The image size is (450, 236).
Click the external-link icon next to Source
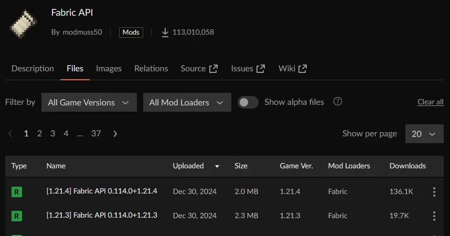(213, 69)
